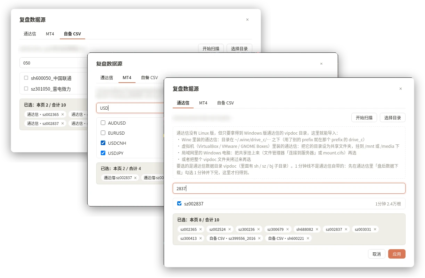This screenshot has width=425, height=278.
Task: Remove the sz300679 chip via its ×
Action: (287, 229)
